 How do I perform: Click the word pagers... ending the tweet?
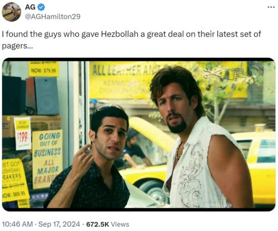tap(17, 46)
